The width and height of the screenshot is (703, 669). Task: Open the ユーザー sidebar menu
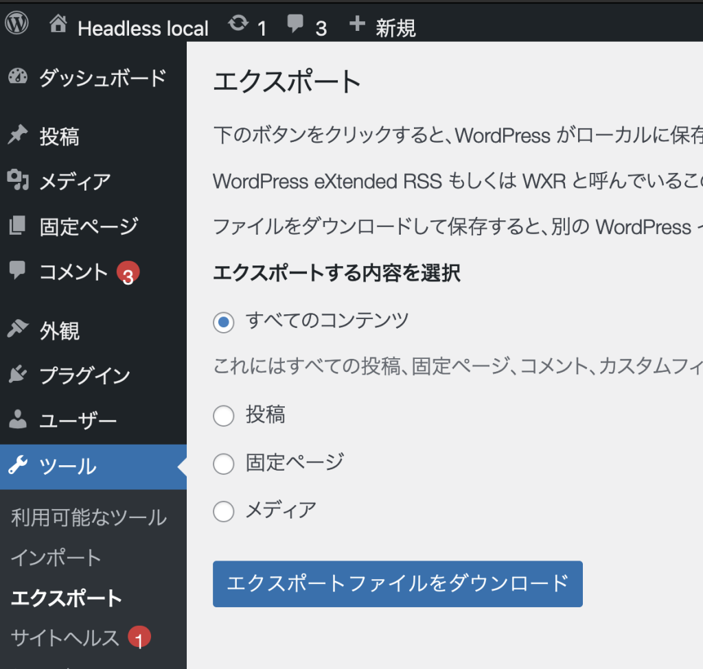point(93,421)
